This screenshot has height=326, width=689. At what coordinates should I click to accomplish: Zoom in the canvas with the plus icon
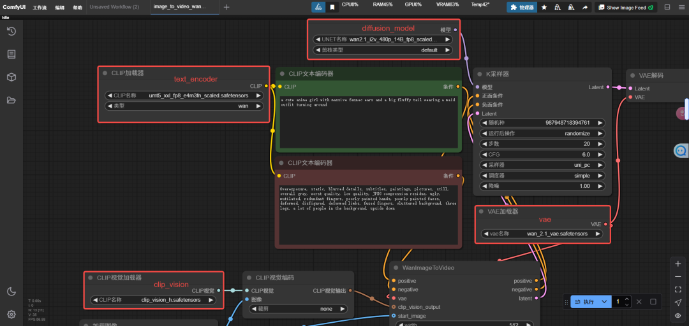[678, 264]
